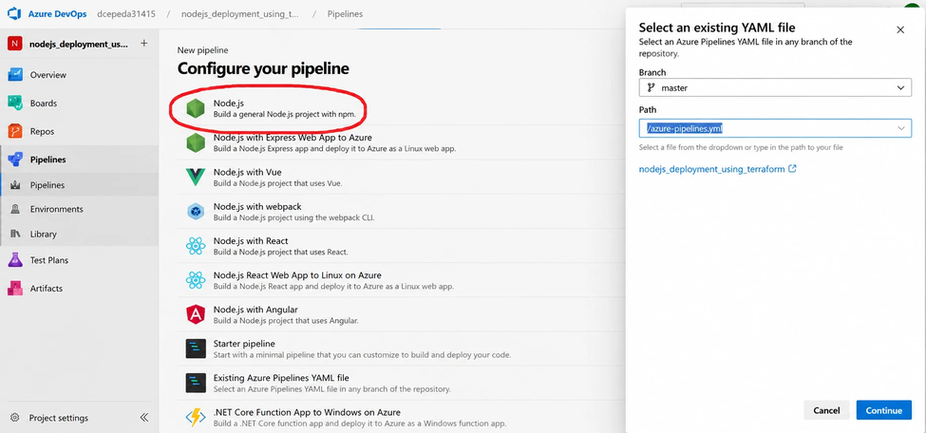The image size is (926, 433).
Task: Click the Project settings gear icon
Action: click(15, 418)
